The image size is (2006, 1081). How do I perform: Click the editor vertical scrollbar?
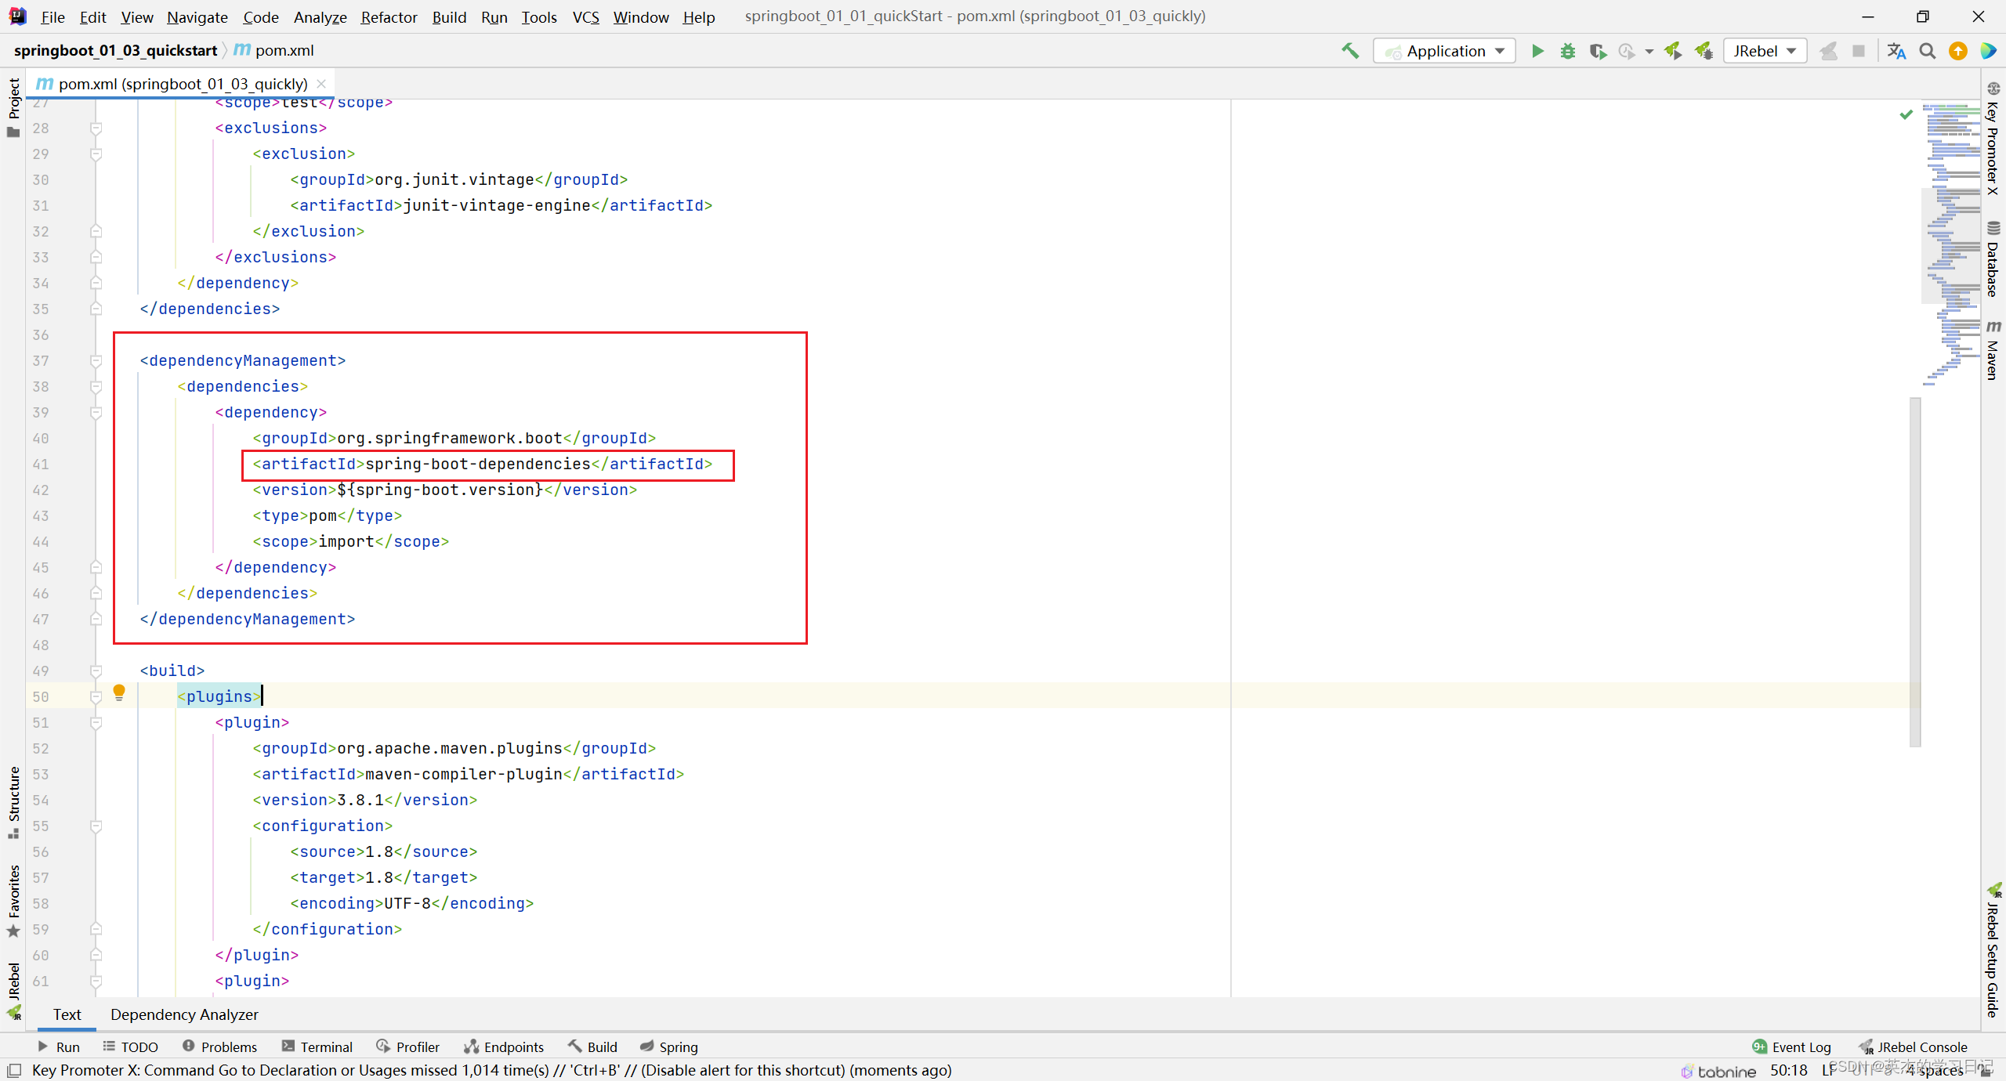pyautogui.click(x=1915, y=572)
